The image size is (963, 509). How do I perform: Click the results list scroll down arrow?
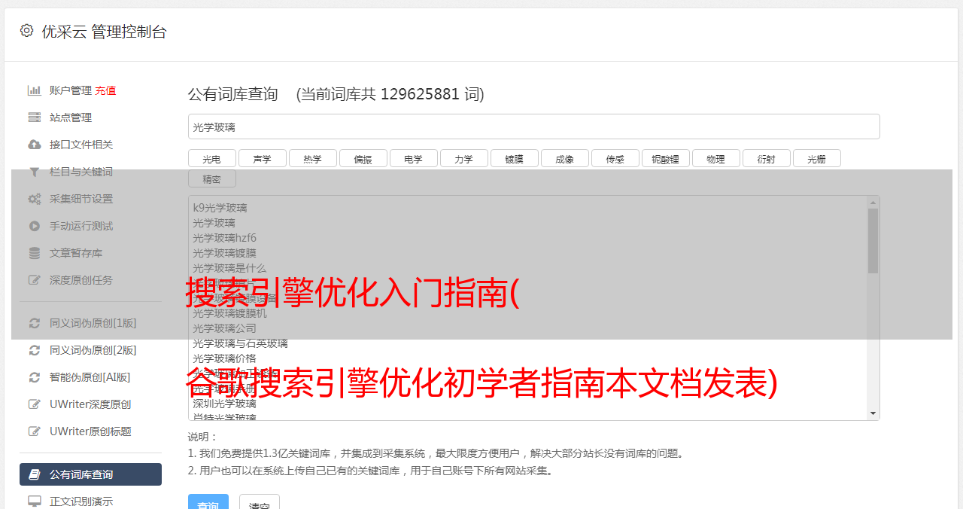(x=873, y=413)
